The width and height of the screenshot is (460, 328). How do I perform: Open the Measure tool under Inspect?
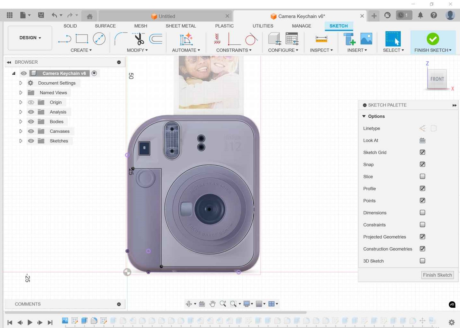(x=321, y=39)
